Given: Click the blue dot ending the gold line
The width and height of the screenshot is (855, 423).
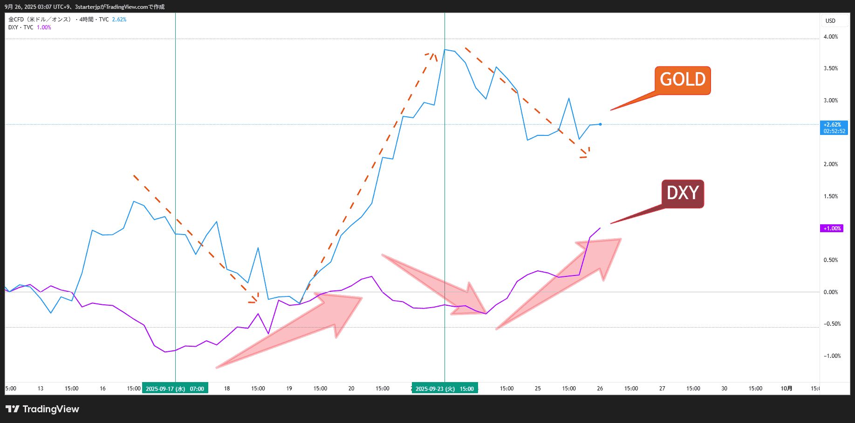Looking at the screenshot, I should point(600,124).
